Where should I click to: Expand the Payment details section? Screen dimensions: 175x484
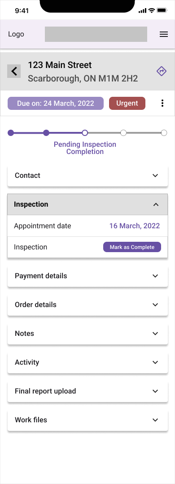tap(87, 276)
